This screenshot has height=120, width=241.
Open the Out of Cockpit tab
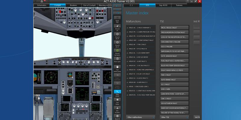(89, 5)
